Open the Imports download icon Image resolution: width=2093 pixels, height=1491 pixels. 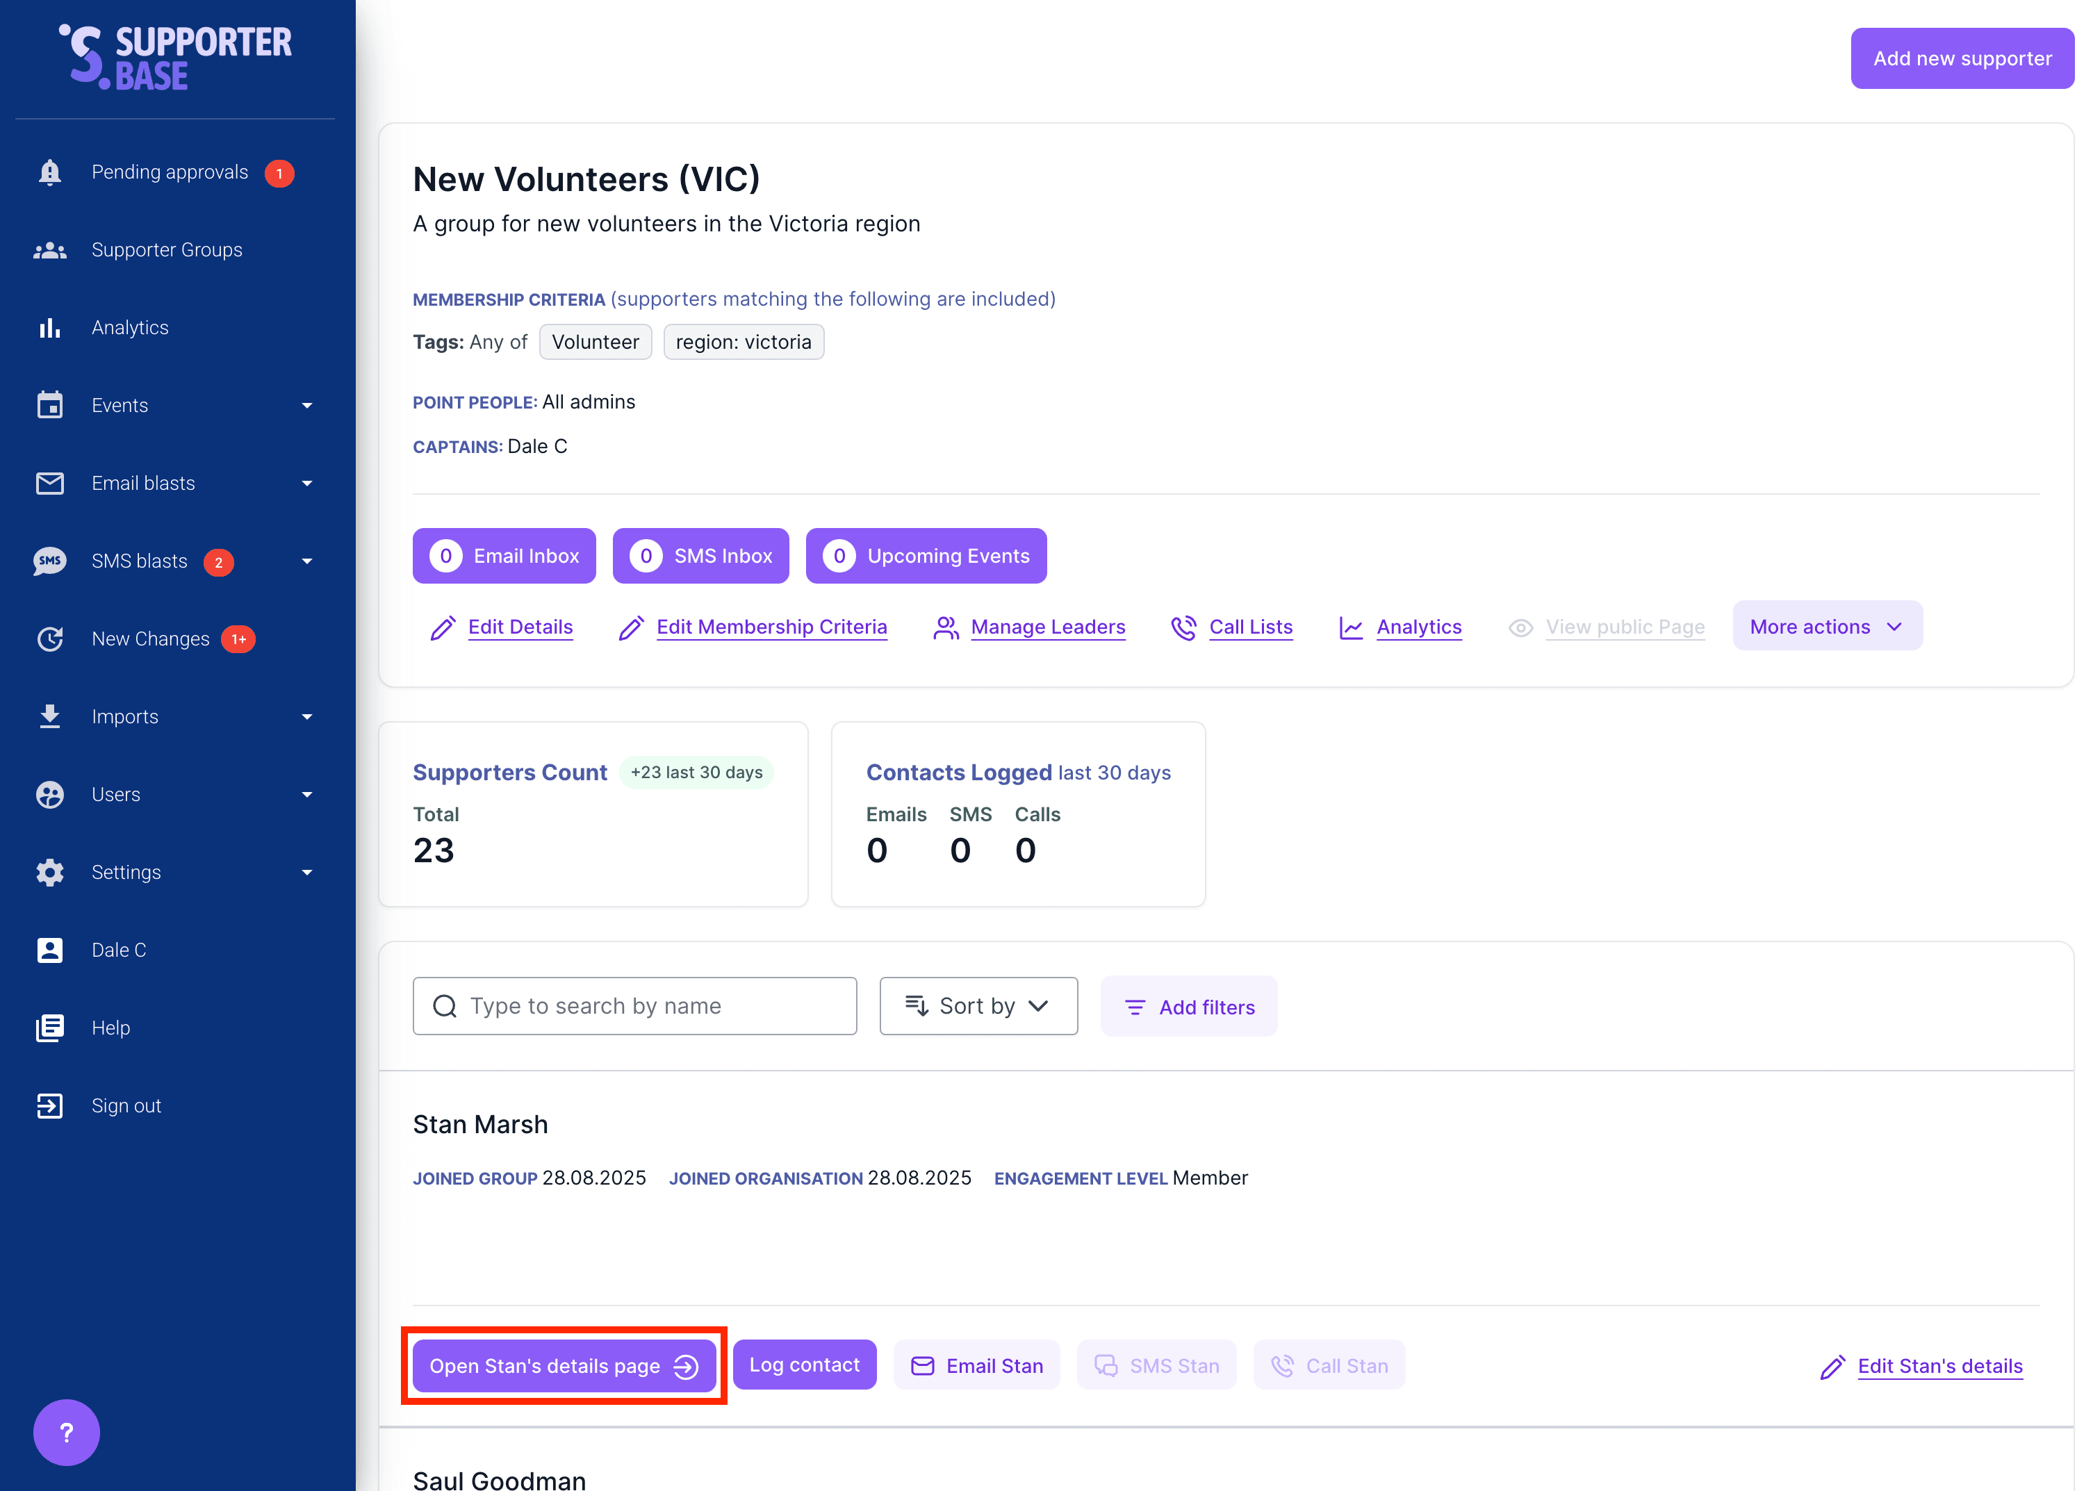49,716
